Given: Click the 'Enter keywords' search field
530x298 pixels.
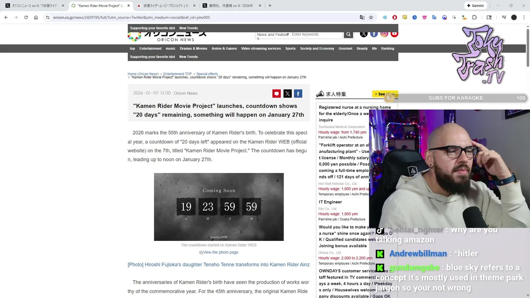Looking at the screenshot, I should 317,34.
